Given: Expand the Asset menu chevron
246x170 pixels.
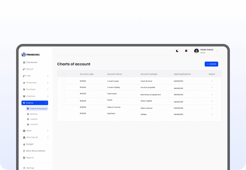Looking at the screenshot, I should tap(48, 131).
